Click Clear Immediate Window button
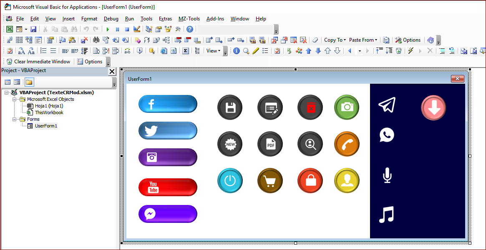 click(38, 62)
